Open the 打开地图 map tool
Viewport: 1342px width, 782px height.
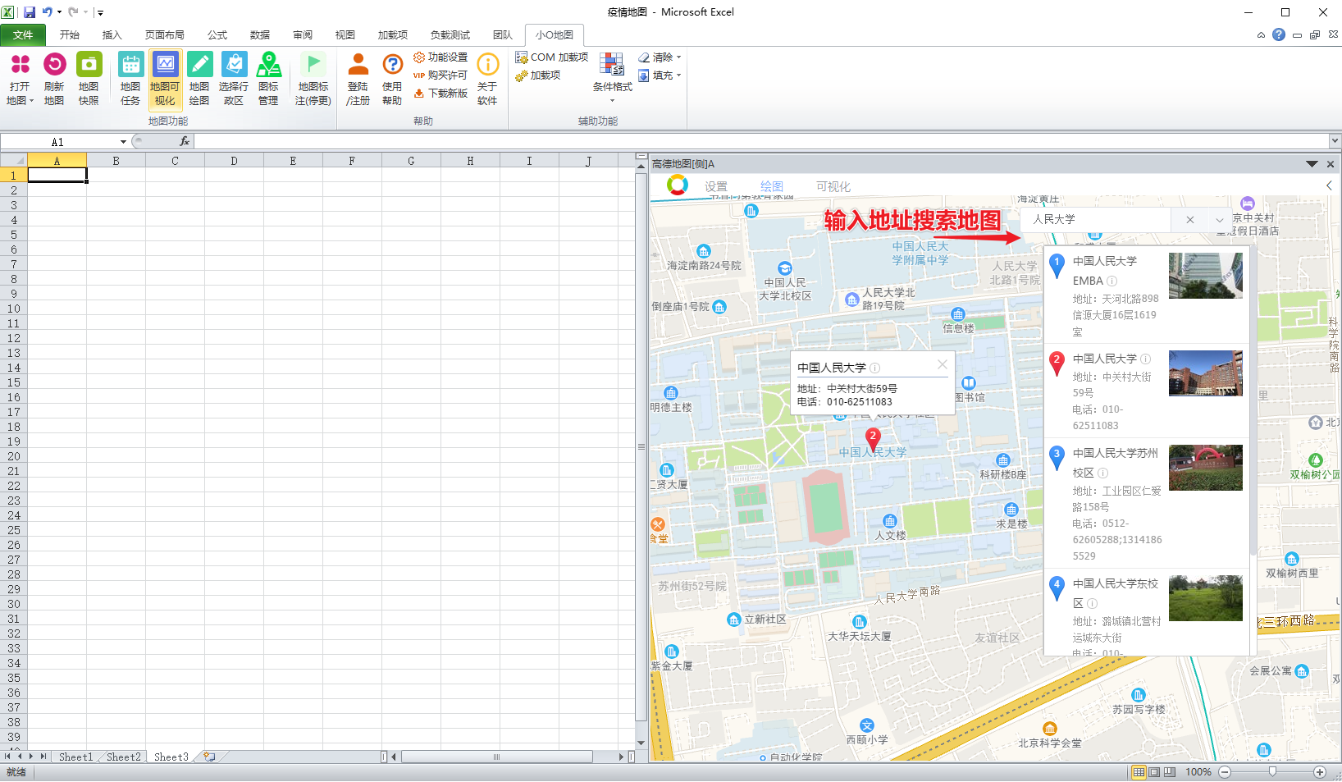click(x=20, y=79)
